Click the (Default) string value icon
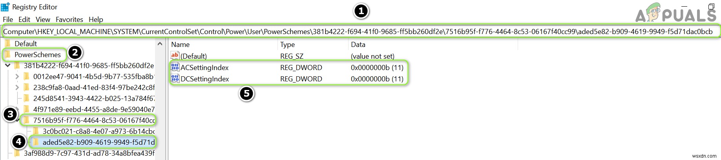Screen dimensions: 721x160 click(x=175, y=56)
